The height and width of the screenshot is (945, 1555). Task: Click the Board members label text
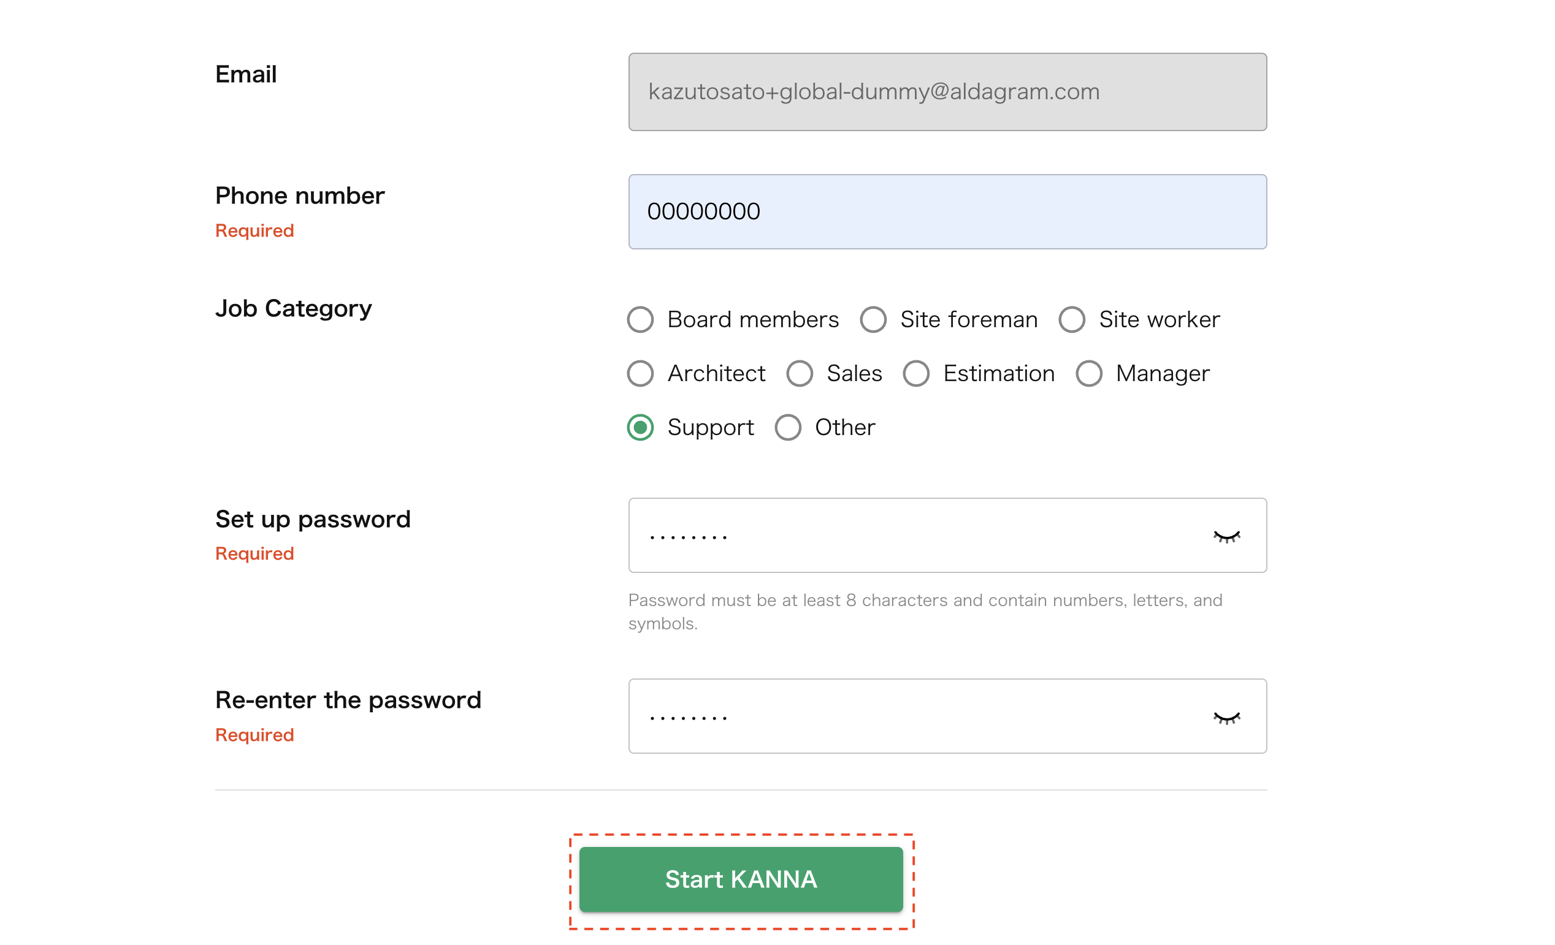[753, 320]
